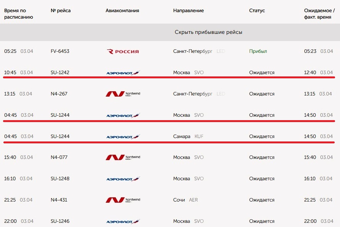Click the Aeroflot logo for SU-1244 from Samara
Viewport: 340px width, 227px height.
[x=123, y=137]
